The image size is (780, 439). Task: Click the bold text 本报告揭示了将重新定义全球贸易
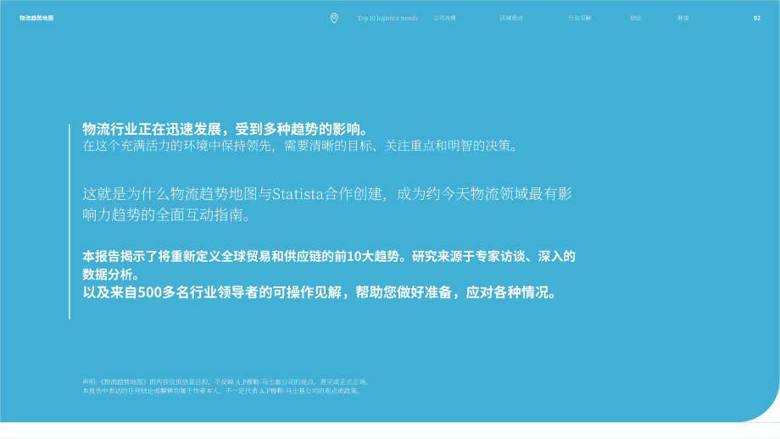(x=329, y=265)
